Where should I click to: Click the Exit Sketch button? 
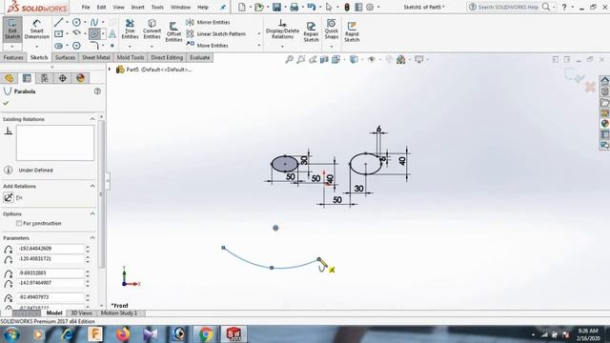(x=12, y=30)
